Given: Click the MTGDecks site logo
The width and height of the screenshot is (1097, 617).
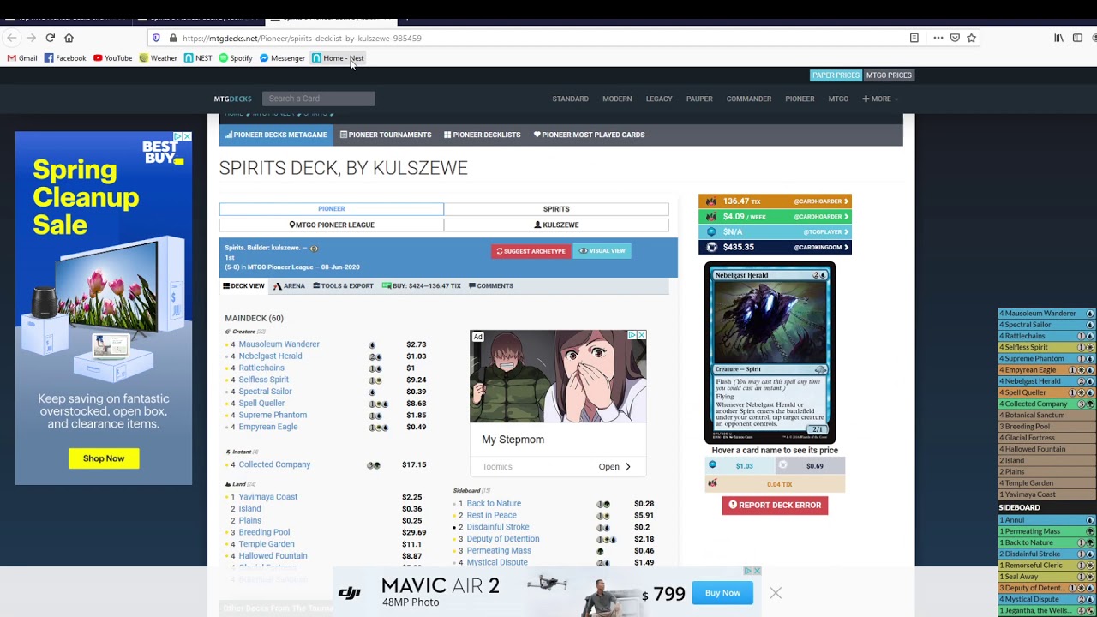Looking at the screenshot, I should [233, 99].
